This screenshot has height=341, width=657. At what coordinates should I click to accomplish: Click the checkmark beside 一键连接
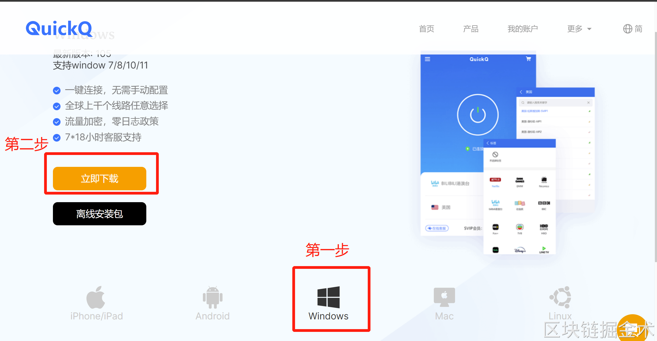tap(57, 90)
